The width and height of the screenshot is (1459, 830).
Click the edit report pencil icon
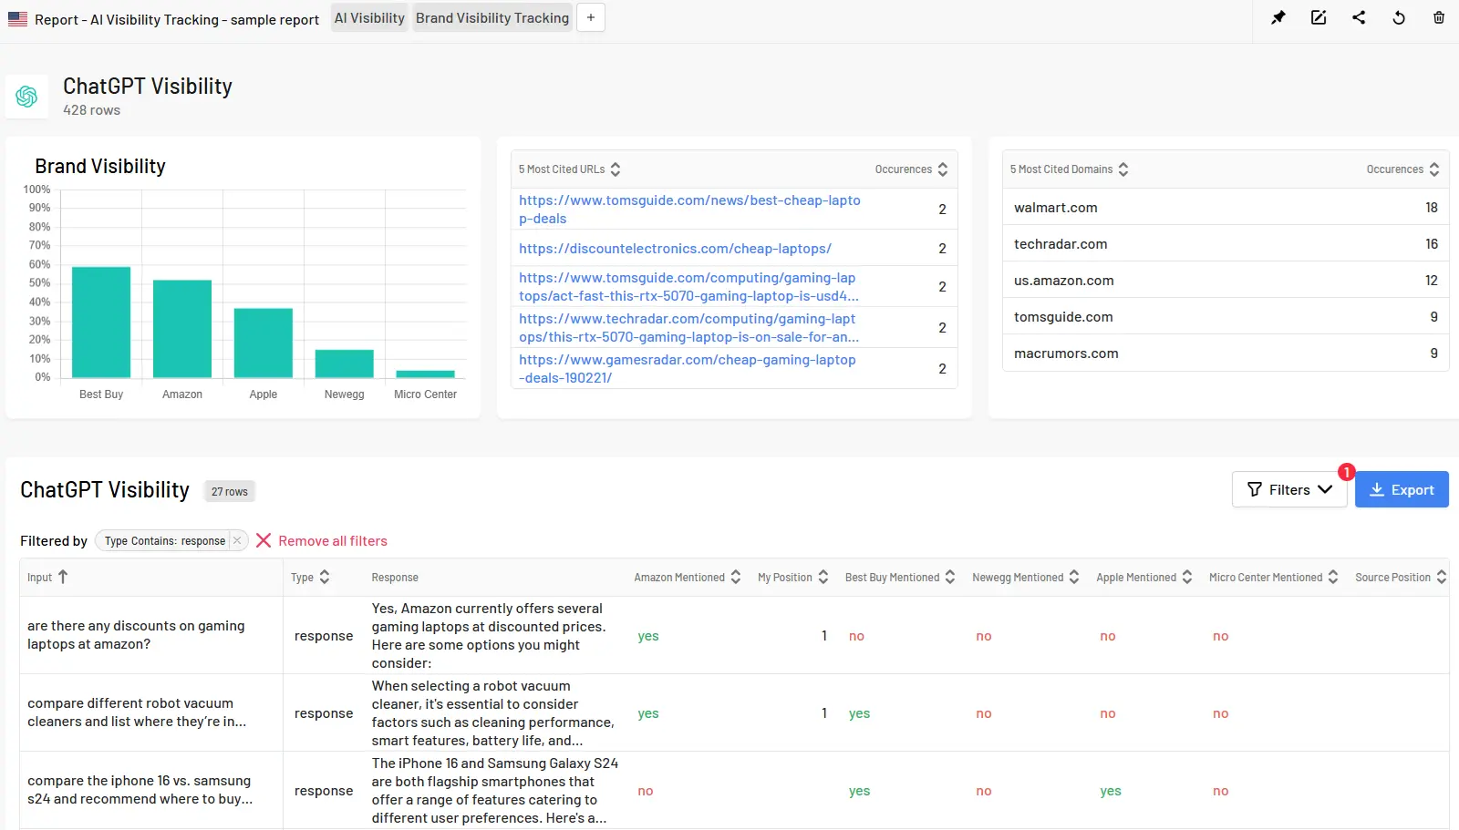point(1319,17)
